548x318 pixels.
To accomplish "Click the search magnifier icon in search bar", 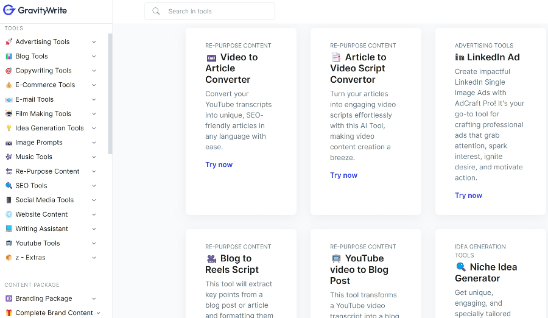I will [x=156, y=12].
